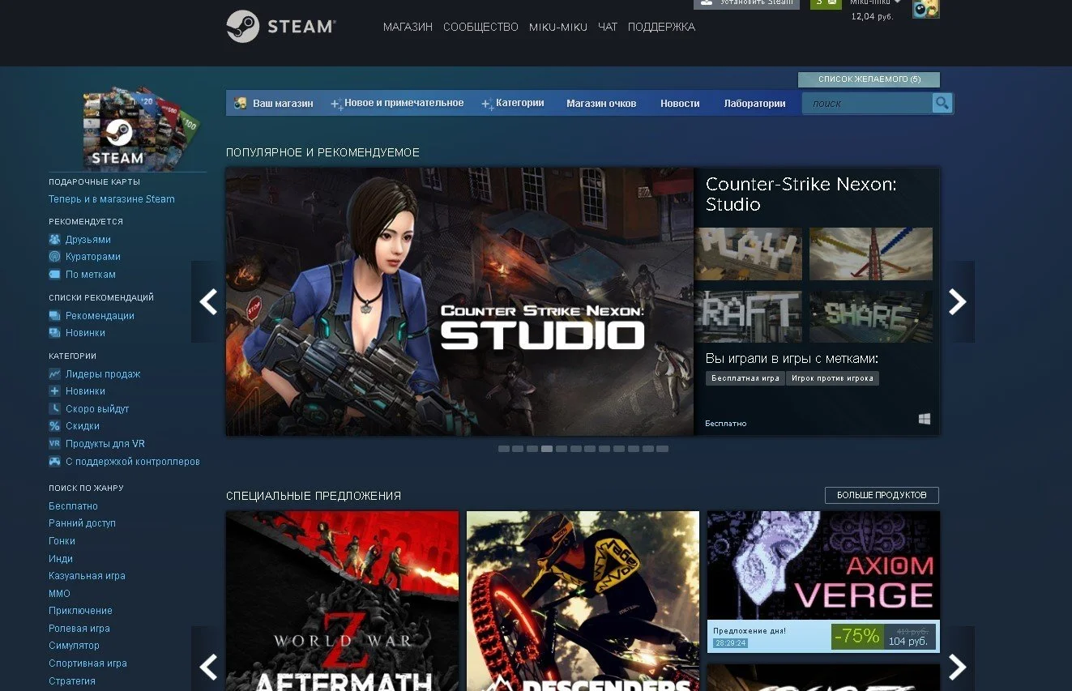Image resolution: width=1072 pixels, height=691 pixels.
Task: Click the Бесплатная игра tag
Action: point(745,378)
